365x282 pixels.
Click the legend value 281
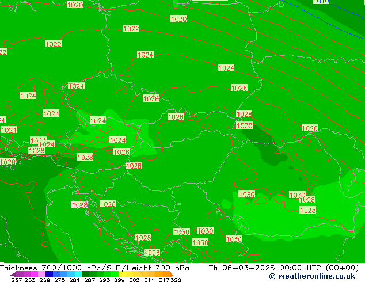[74, 280]
